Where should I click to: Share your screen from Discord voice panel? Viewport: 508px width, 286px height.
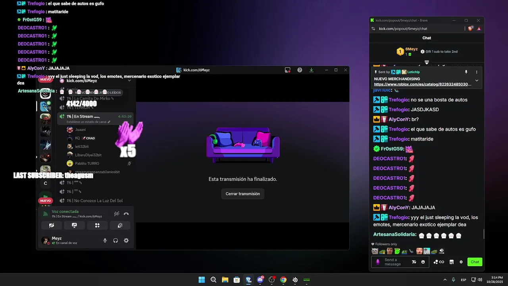point(74,225)
